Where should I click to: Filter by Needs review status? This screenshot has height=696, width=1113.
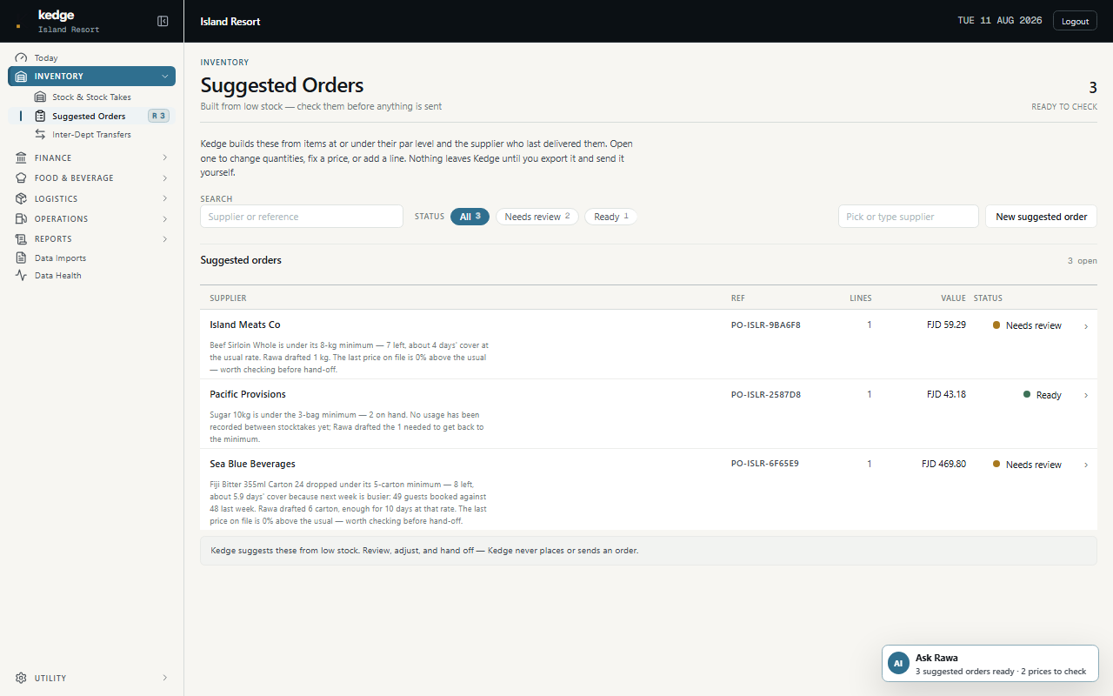pos(537,217)
